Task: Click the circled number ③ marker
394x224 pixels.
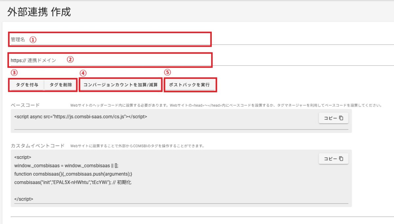Action: click(x=14, y=73)
